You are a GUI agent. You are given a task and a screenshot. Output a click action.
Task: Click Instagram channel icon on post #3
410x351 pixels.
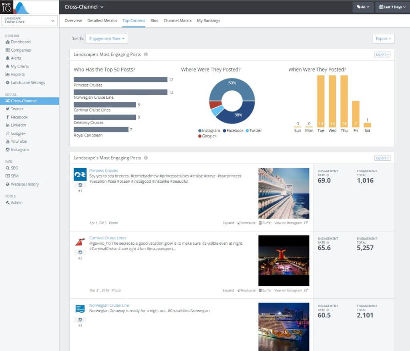tap(80, 320)
